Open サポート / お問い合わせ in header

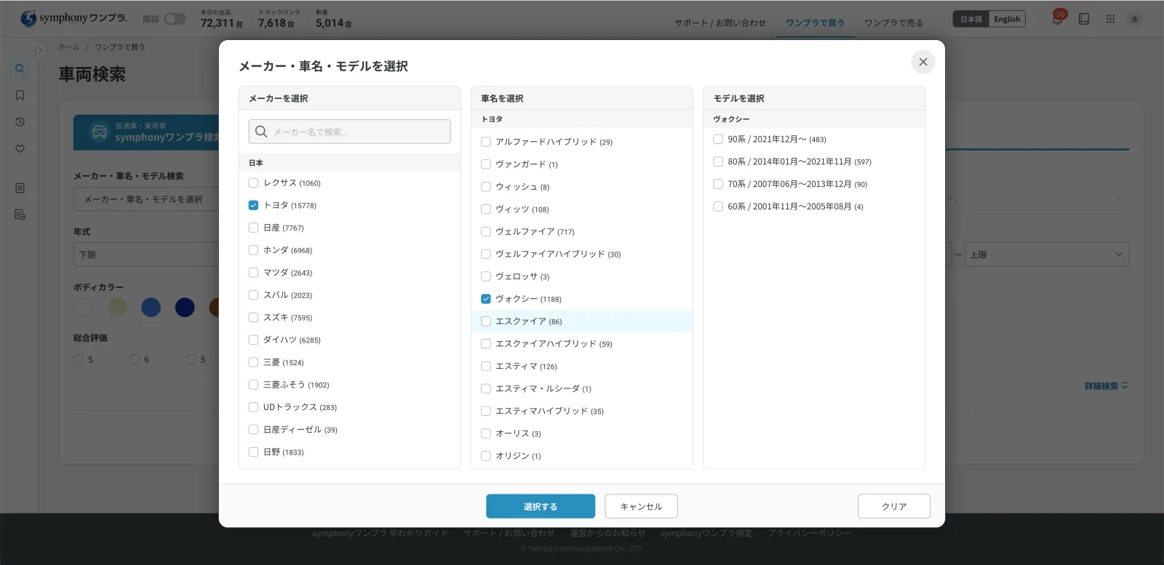tap(720, 23)
